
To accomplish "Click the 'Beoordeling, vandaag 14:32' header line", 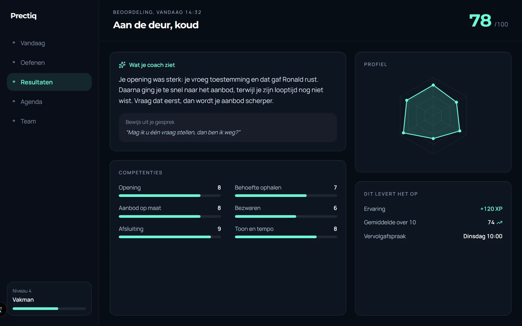I will pos(157,12).
